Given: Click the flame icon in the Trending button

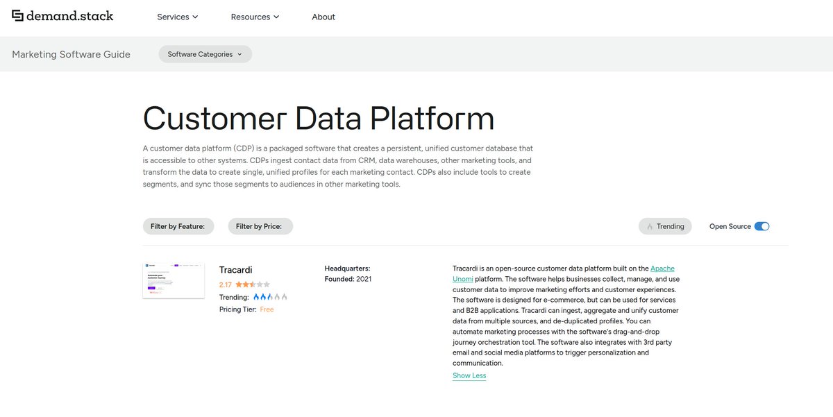Looking at the screenshot, I should click(x=650, y=226).
